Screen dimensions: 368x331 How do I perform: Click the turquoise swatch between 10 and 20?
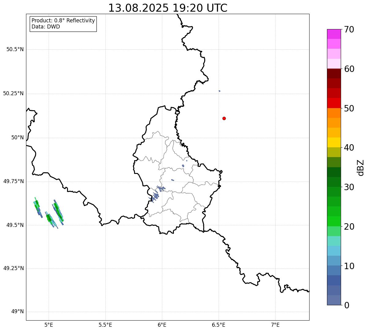pyautogui.click(x=334, y=241)
